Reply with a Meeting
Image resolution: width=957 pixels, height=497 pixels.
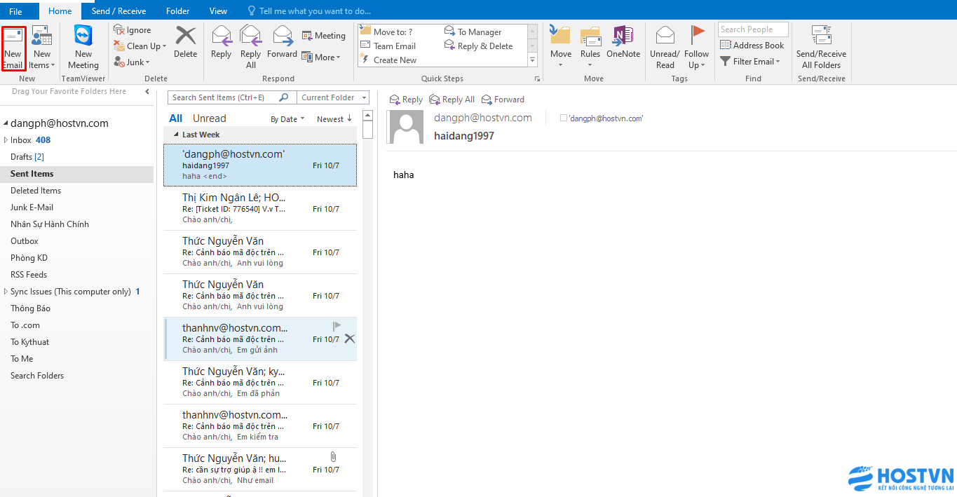324,36
